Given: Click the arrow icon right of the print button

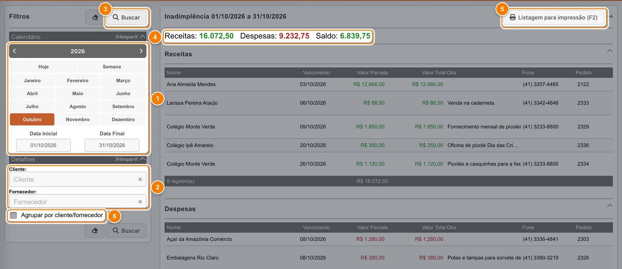Looking at the screenshot, I should (611, 17).
